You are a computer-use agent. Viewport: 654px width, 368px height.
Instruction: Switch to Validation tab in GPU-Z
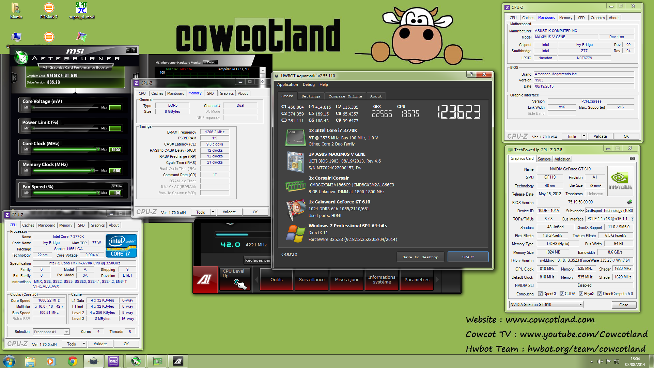[x=562, y=159]
